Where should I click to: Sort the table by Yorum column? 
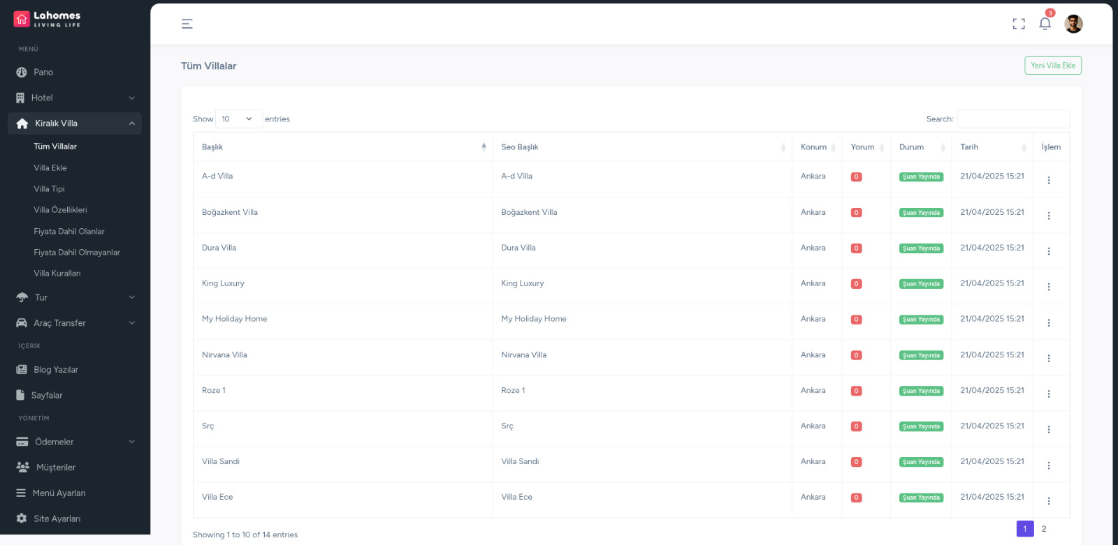pos(866,147)
